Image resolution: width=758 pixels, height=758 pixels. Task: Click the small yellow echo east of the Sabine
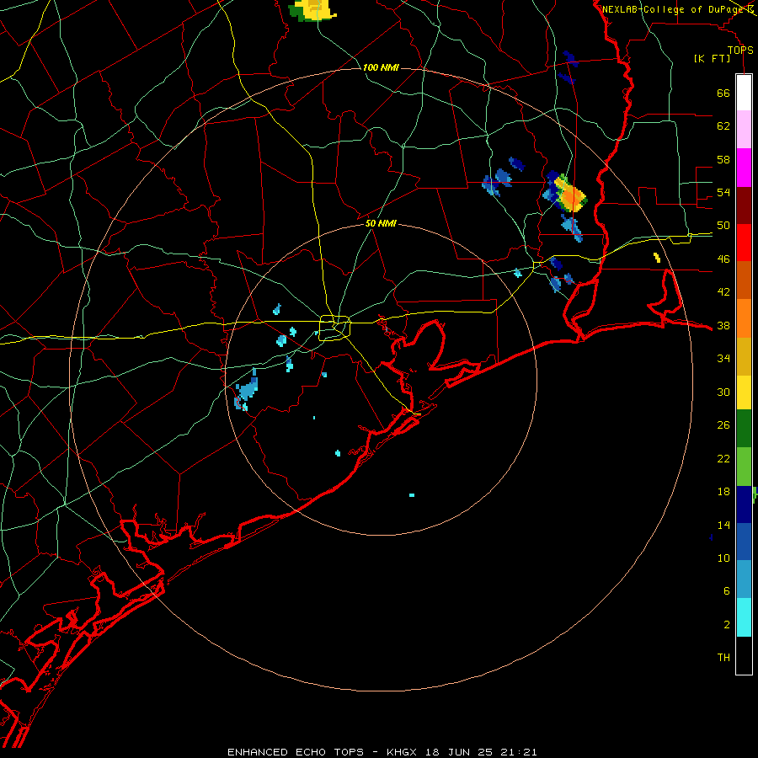(657, 258)
